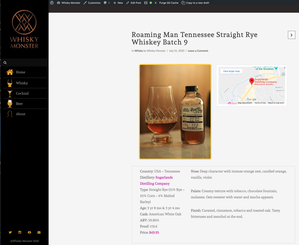
Task: Click the Google logo on the map
Action: (x=251, y=99)
